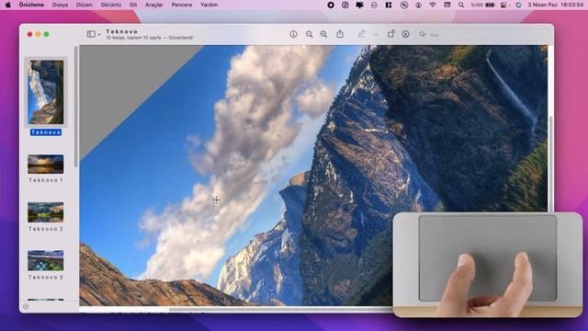Expand the highlight color dropdown arrow
588x331 pixels.
coord(376,35)
